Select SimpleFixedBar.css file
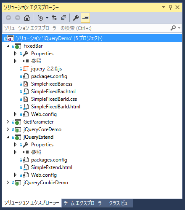The image size is (185, 210). point(52,84)
